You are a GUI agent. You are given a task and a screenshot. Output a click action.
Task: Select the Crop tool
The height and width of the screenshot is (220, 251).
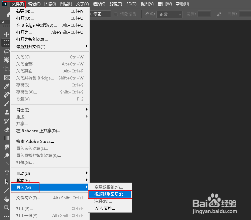click(6, 68)
